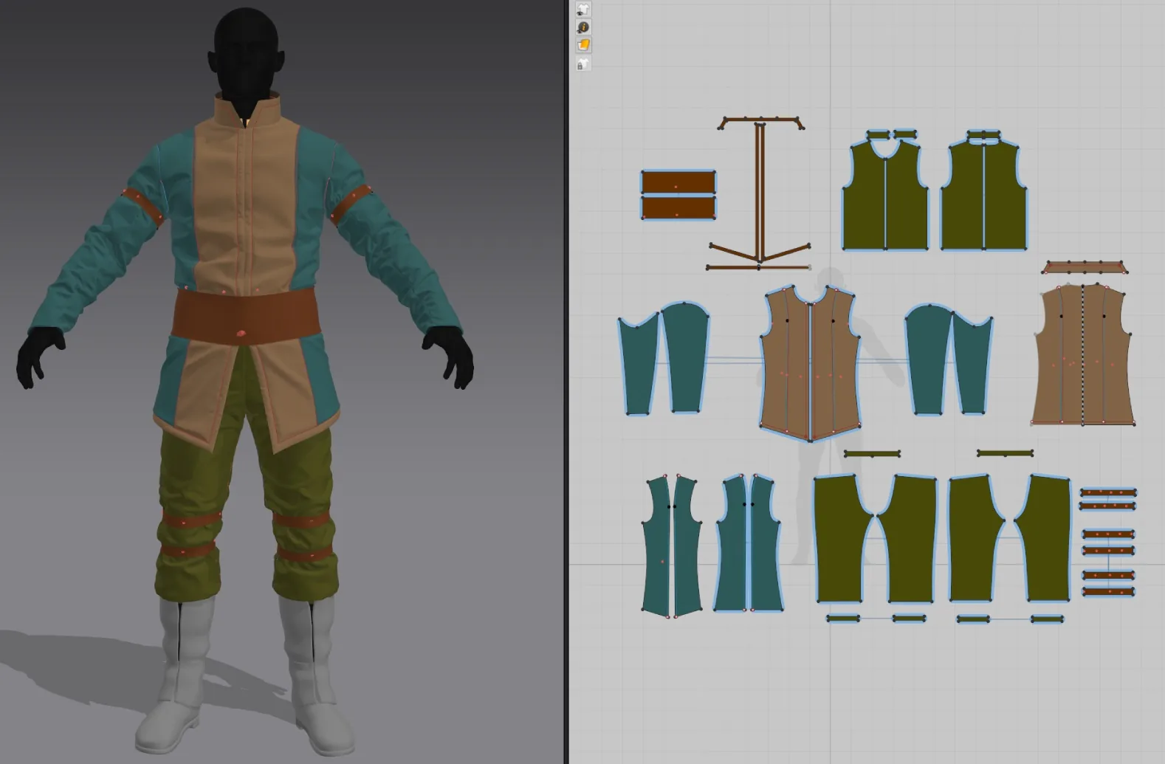Screen dimensions: 1165x764
Task: Toggle the garment visibility shirt-with-eye icon
Action: 583,9
